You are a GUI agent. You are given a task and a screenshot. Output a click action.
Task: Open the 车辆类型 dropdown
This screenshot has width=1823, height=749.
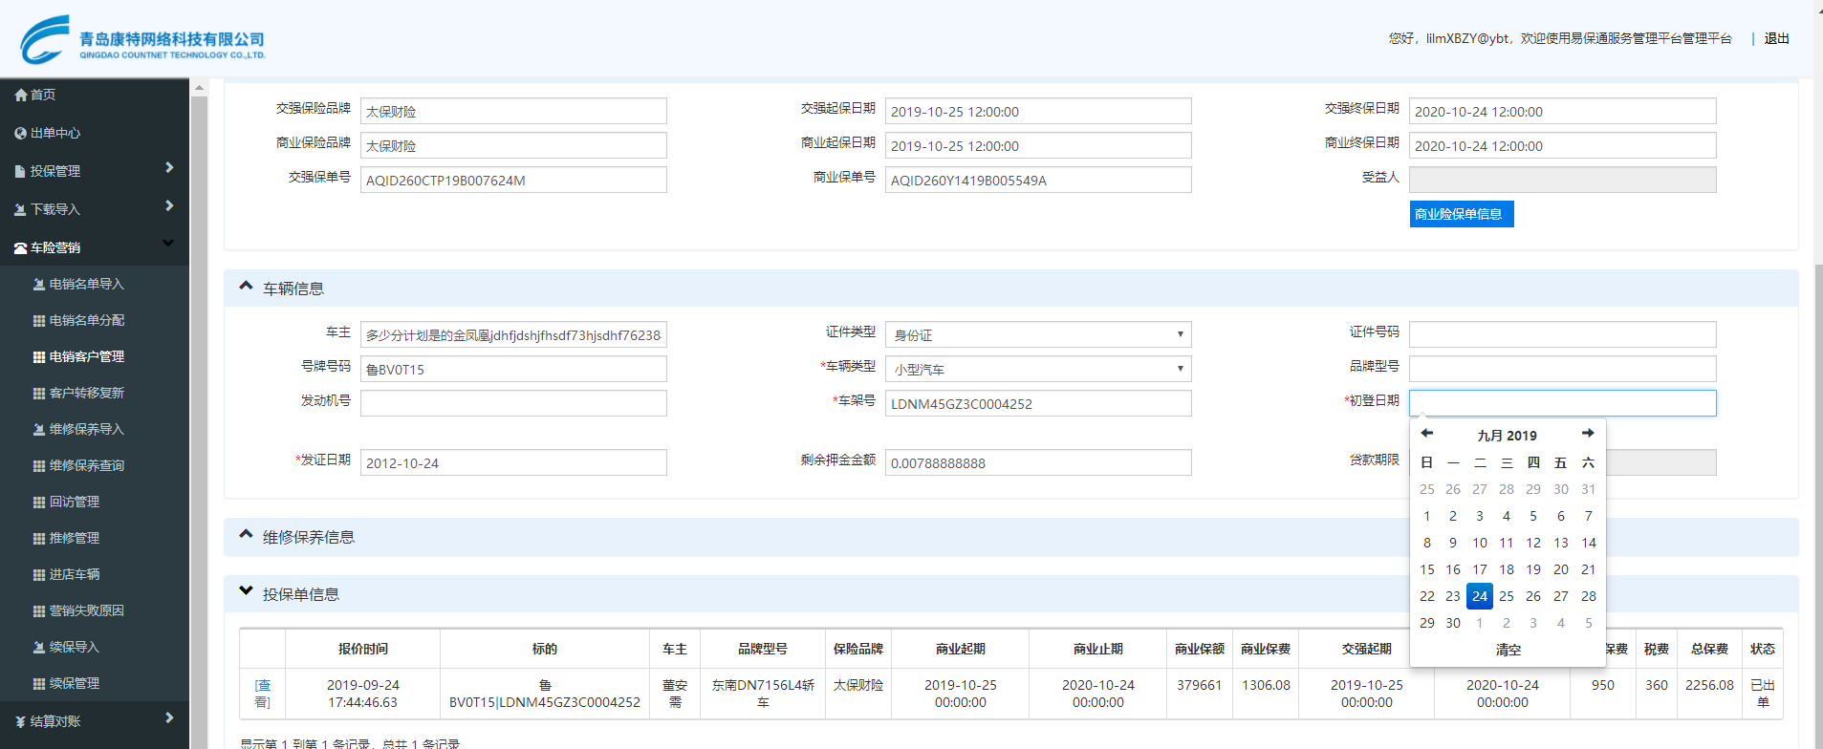(x=1037, y=370)
